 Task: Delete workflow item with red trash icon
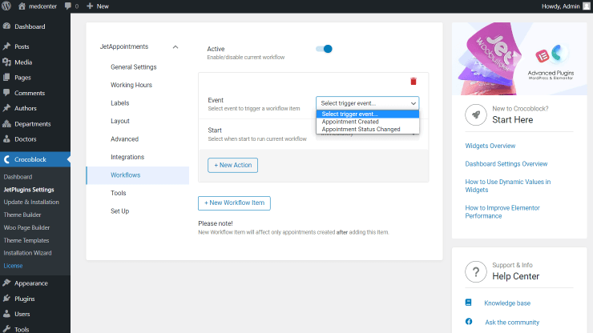pyautogui.click(x=413, y=82)
